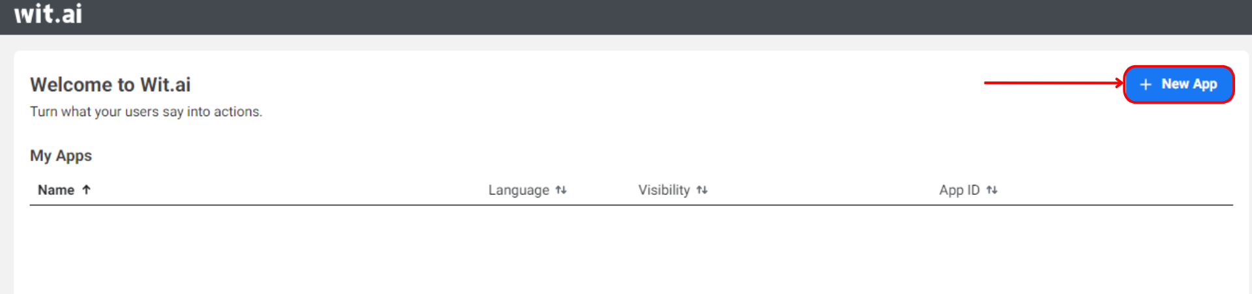Click the red arrow annotation line
Viewport: 1252px width, 294px height.
coord(1050,83)
